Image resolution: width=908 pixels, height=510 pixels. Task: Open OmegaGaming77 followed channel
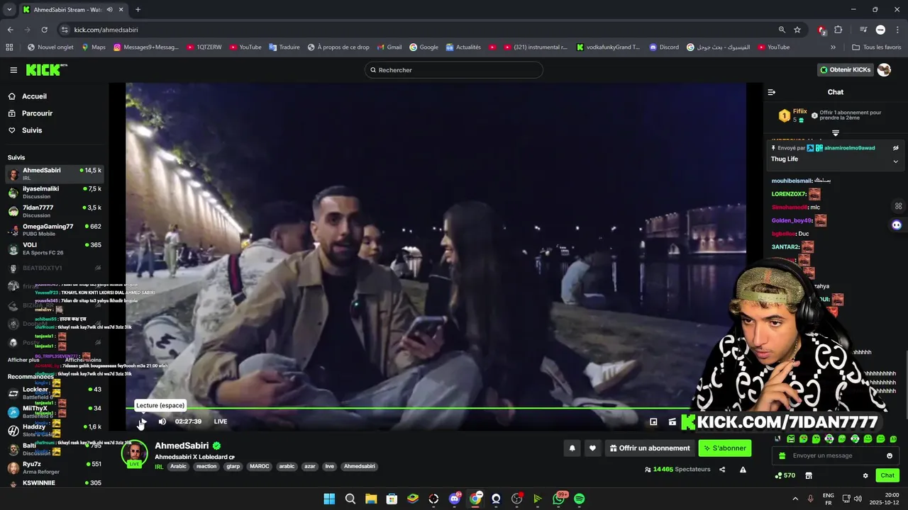coord(55,229)
